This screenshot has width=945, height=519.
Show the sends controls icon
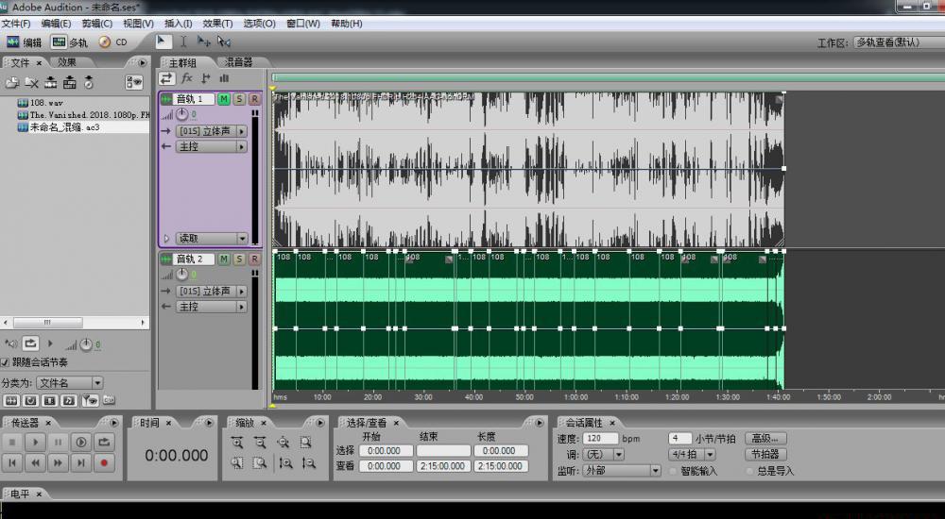click(x=206, y=78)
